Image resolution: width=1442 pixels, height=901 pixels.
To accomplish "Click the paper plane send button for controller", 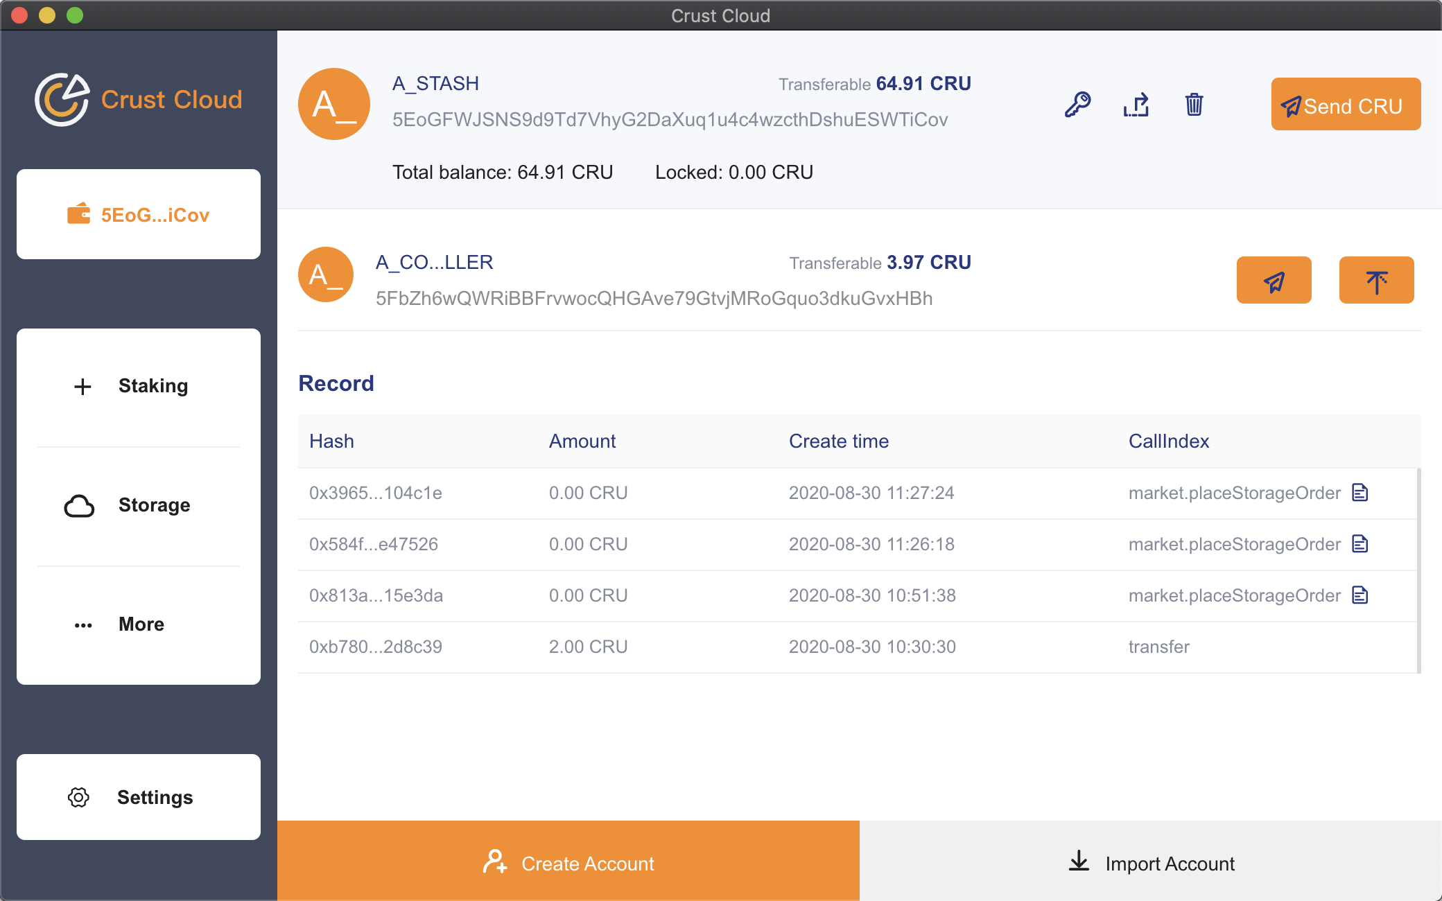I will 1274,281.
